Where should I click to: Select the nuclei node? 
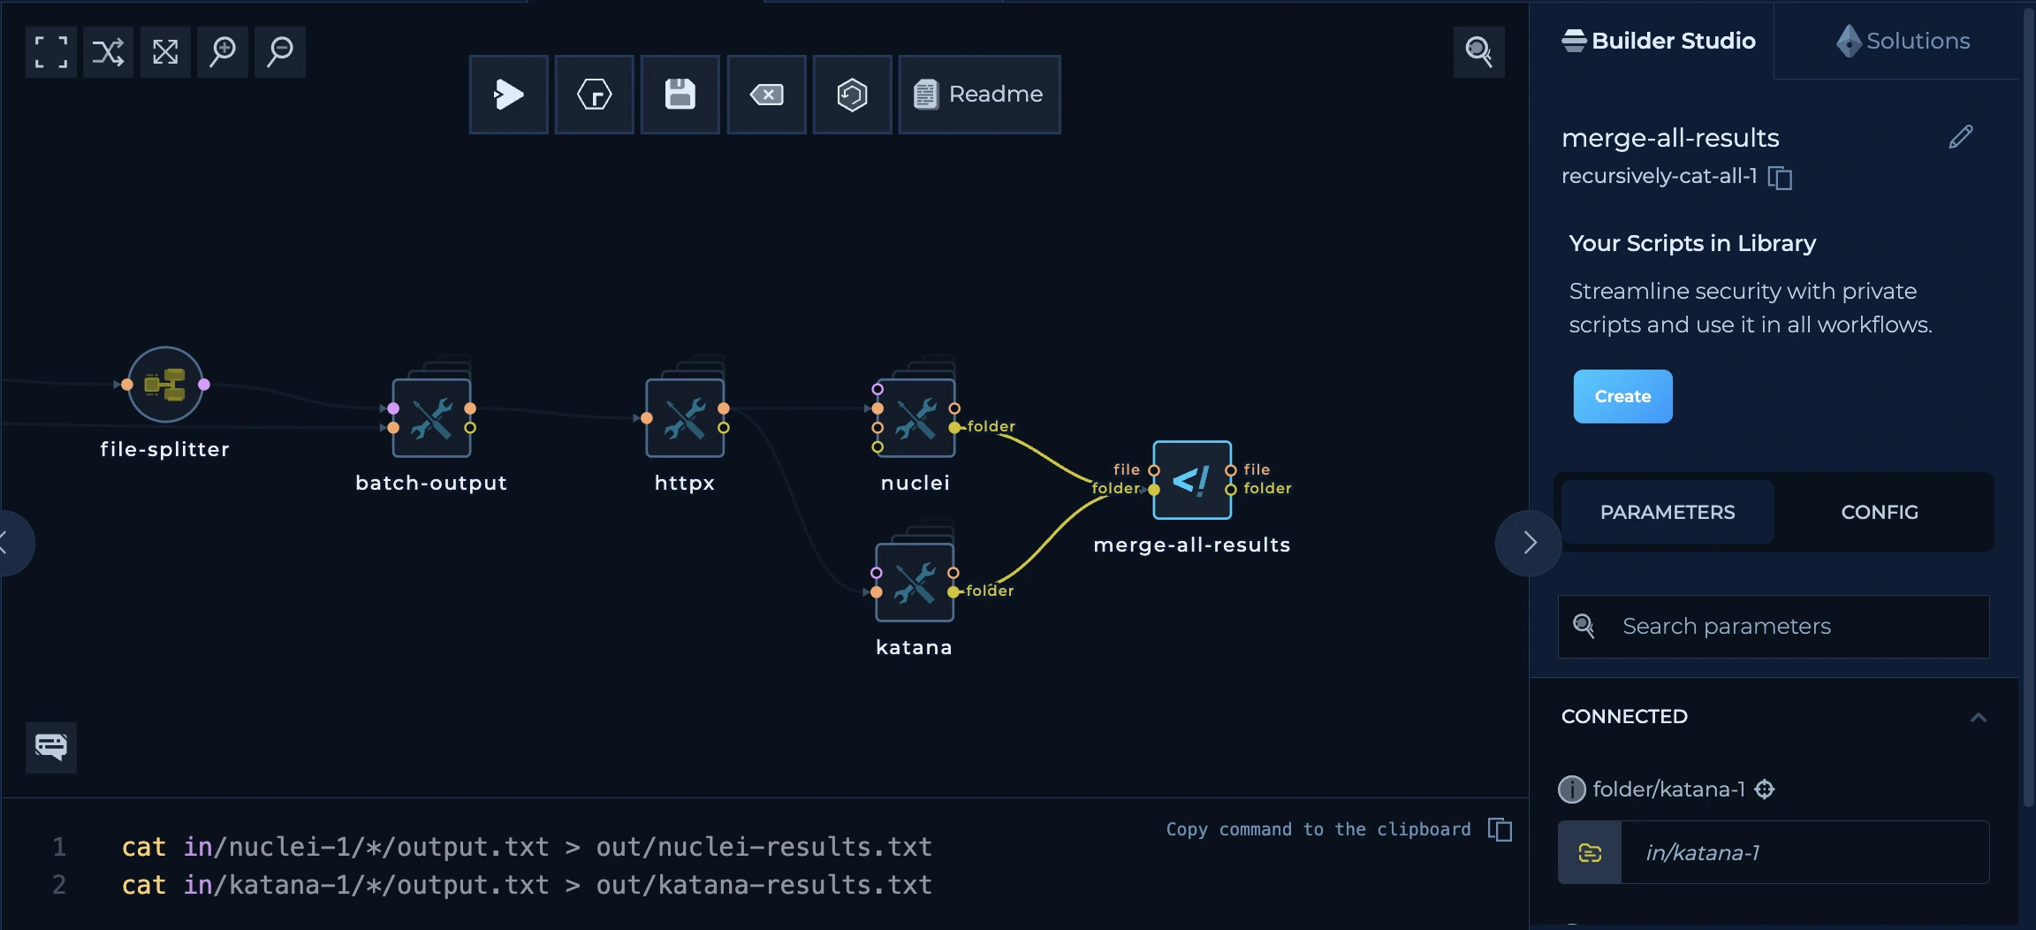915,417
